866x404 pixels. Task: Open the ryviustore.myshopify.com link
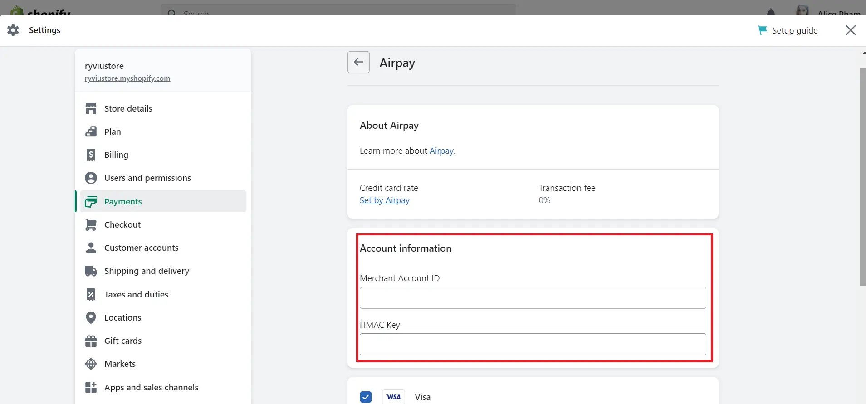click(x=127, y=78)
